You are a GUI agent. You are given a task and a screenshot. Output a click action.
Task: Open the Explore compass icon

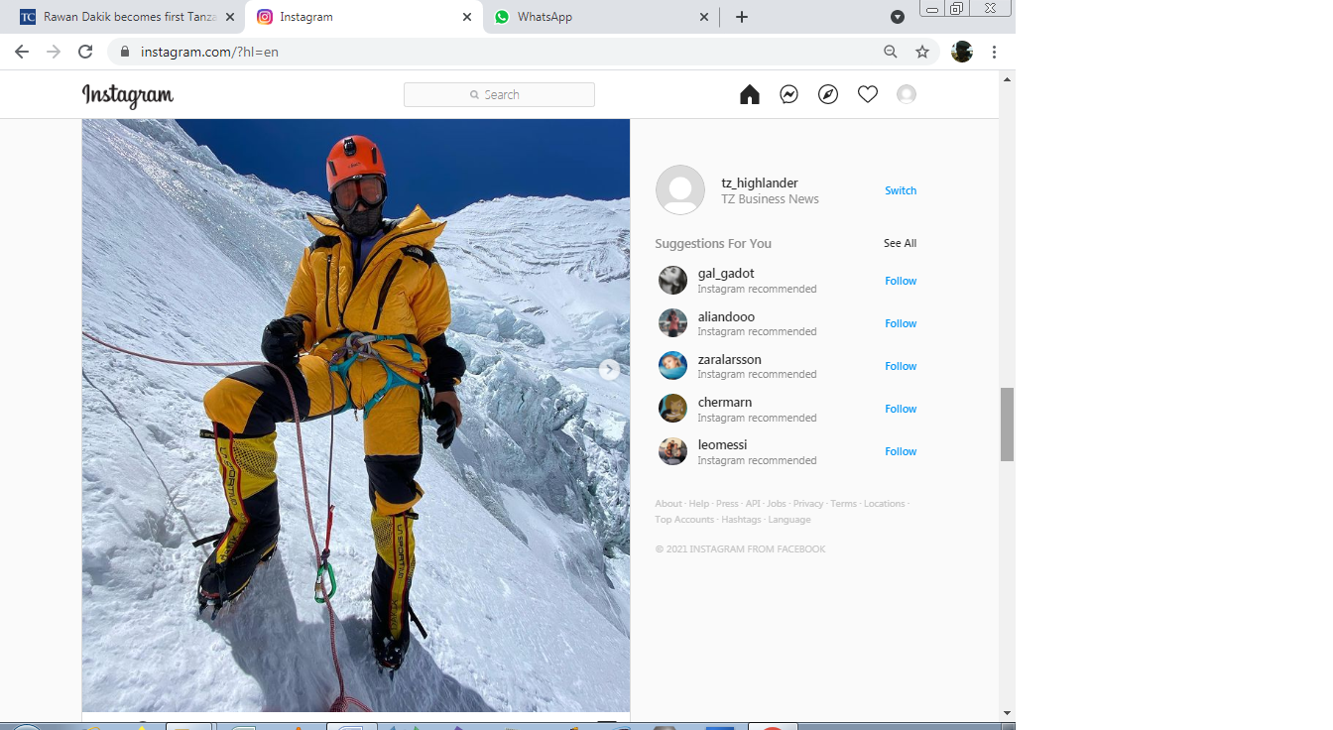pyautogui.click(x=828, y=94)
